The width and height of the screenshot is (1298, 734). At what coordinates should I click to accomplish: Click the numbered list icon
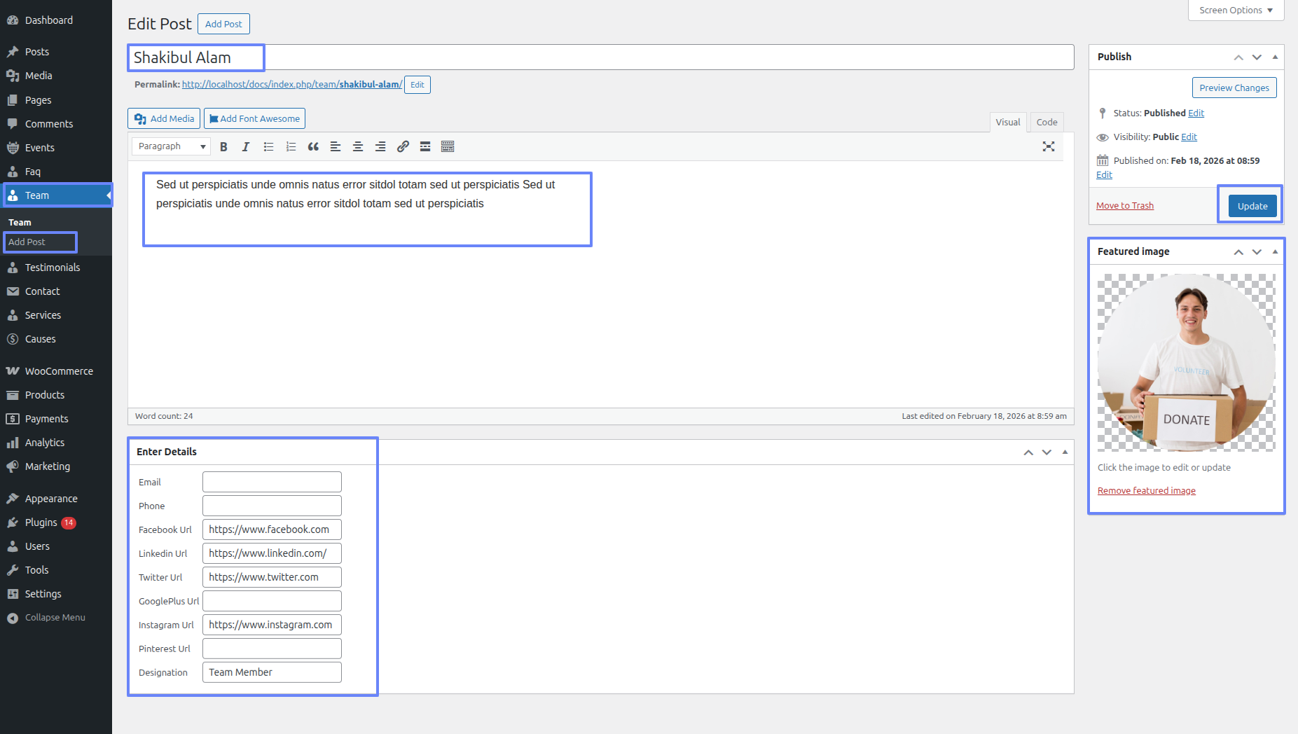point(291,146)
